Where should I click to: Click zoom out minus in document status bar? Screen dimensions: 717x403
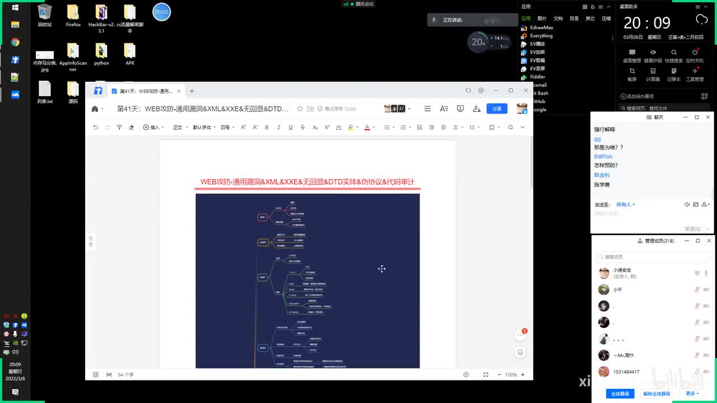coord(499,374)
